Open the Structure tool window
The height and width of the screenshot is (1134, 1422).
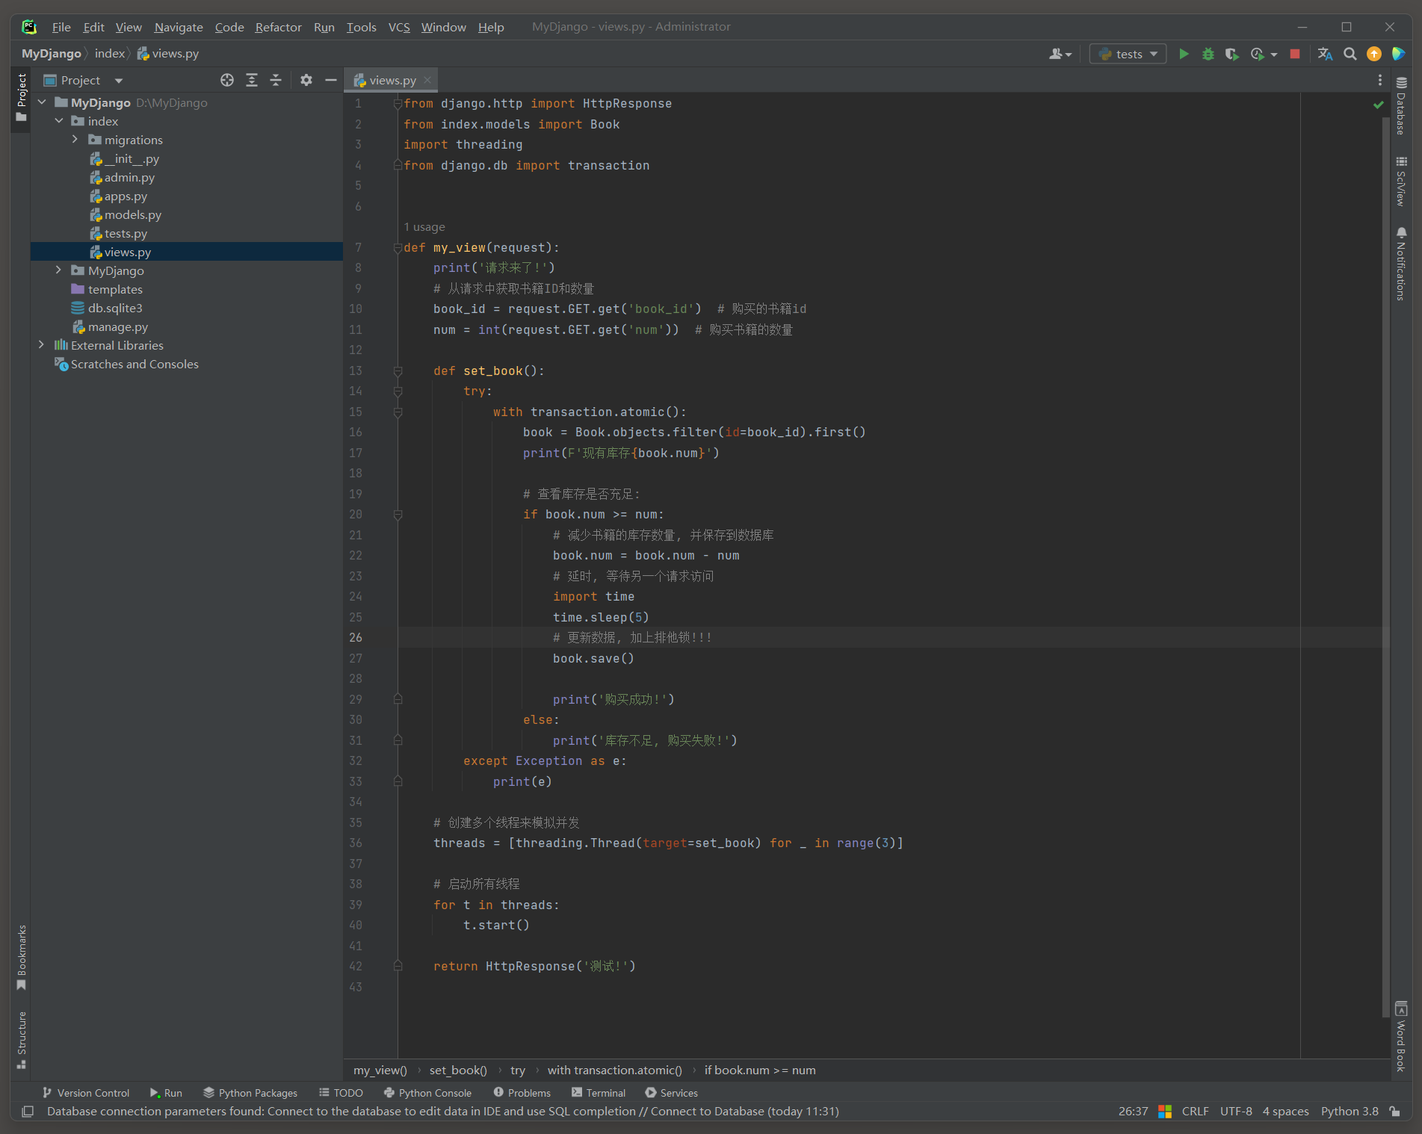point(22,1040)
